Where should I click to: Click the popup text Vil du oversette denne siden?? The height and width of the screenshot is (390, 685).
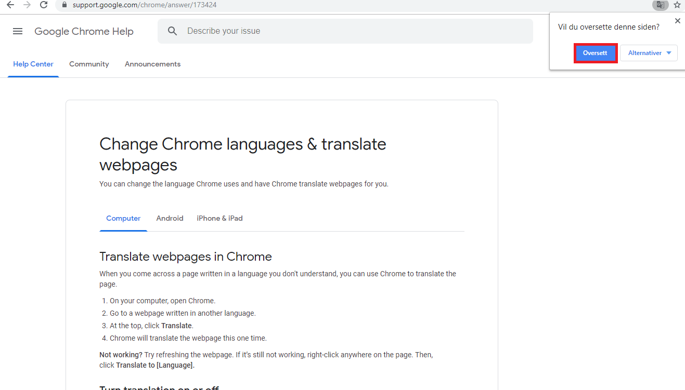pyautogui.click(x=609, y=27)
